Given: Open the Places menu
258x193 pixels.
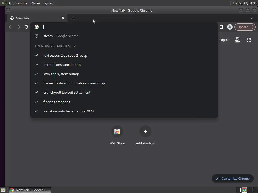Looking at the screenshot, I should click(x=35, y=3).
